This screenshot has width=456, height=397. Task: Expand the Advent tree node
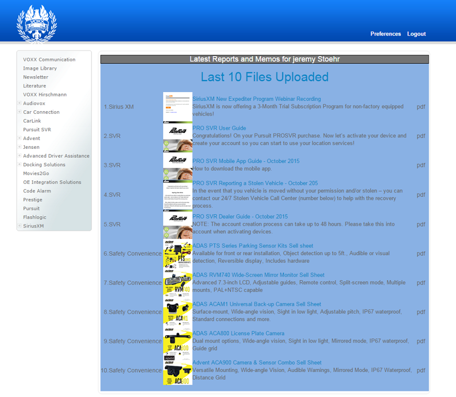pos(20,138)
